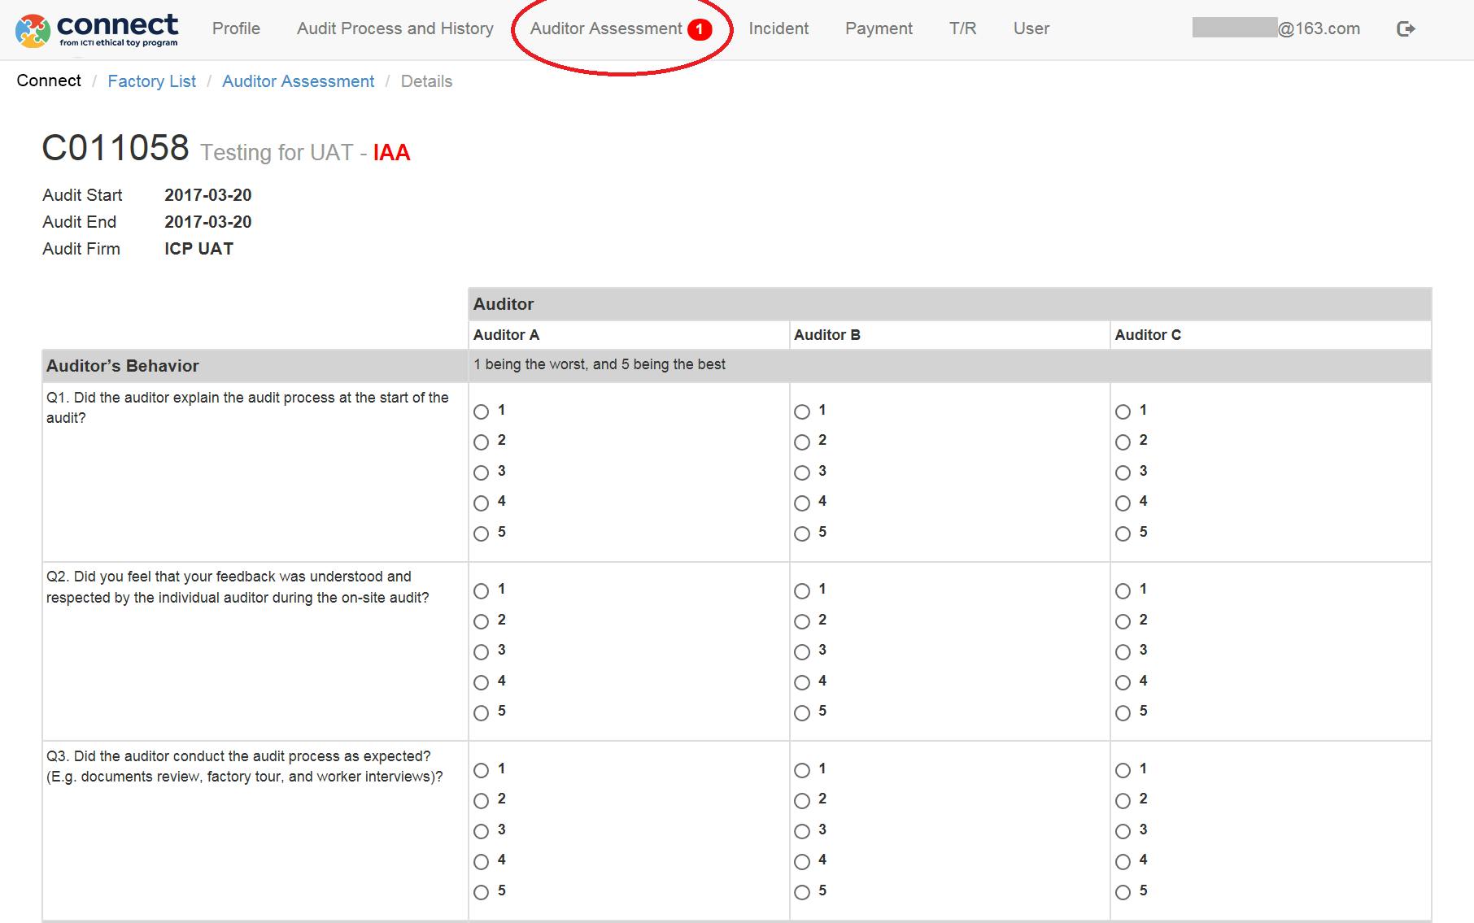
Task: Select rating 3 for Auditor A on Q3
Action: [482, 831]
